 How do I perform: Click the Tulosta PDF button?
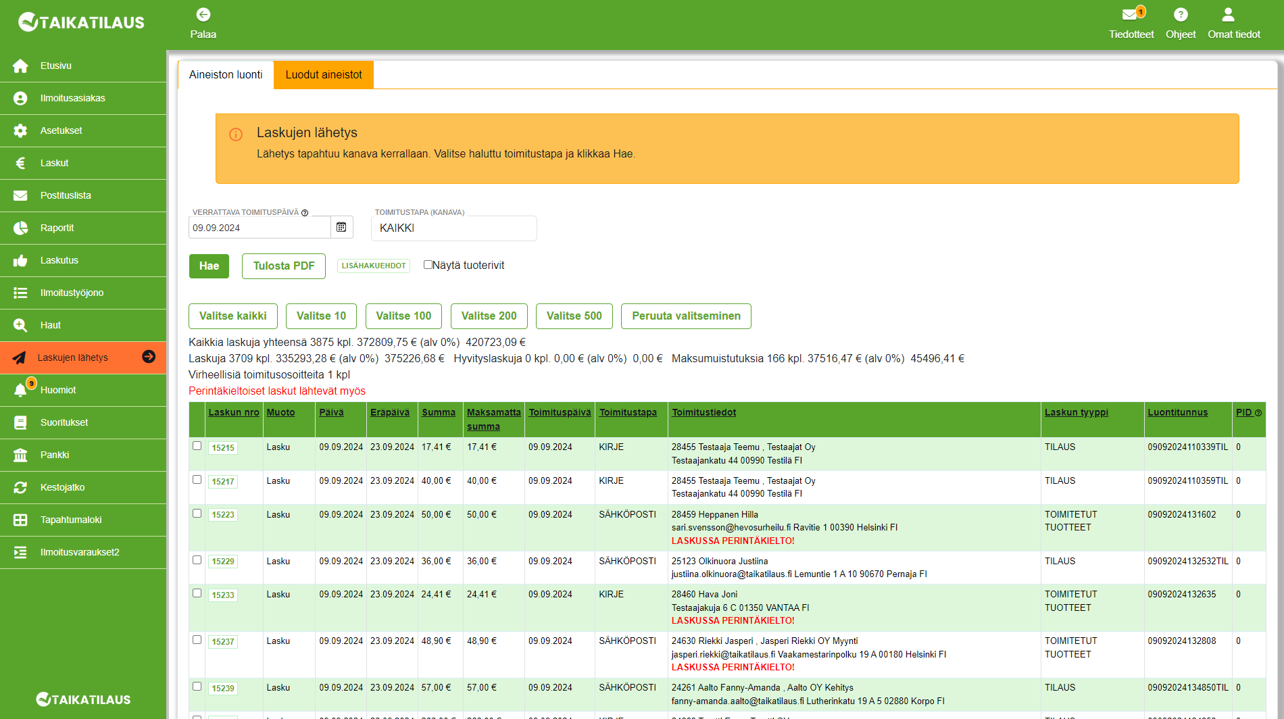(284, 266)
